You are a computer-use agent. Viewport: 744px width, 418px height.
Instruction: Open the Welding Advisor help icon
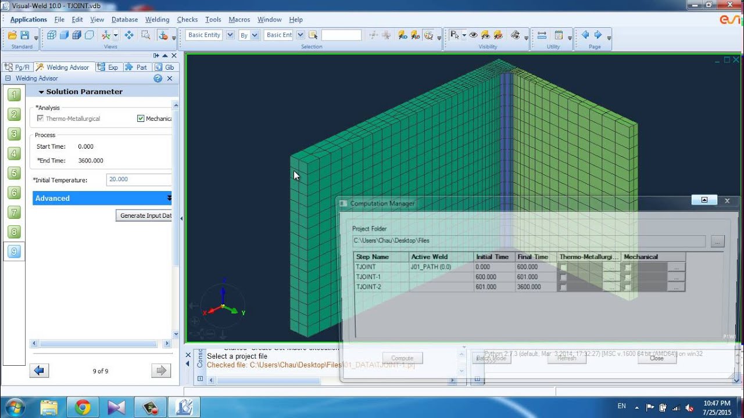click(x=158, y=78)
